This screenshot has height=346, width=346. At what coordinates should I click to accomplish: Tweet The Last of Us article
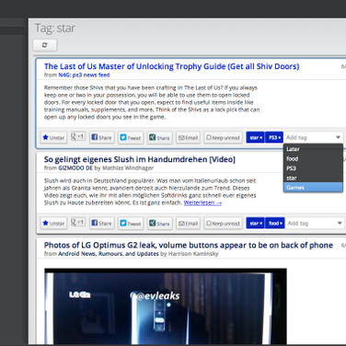[x=131, y=137]
